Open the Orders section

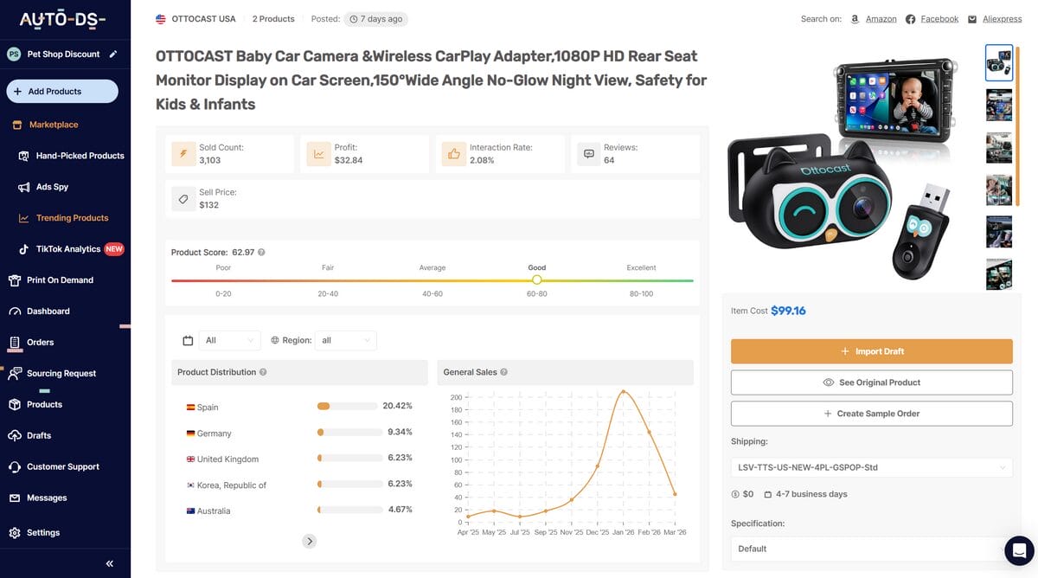pos(40,342)
